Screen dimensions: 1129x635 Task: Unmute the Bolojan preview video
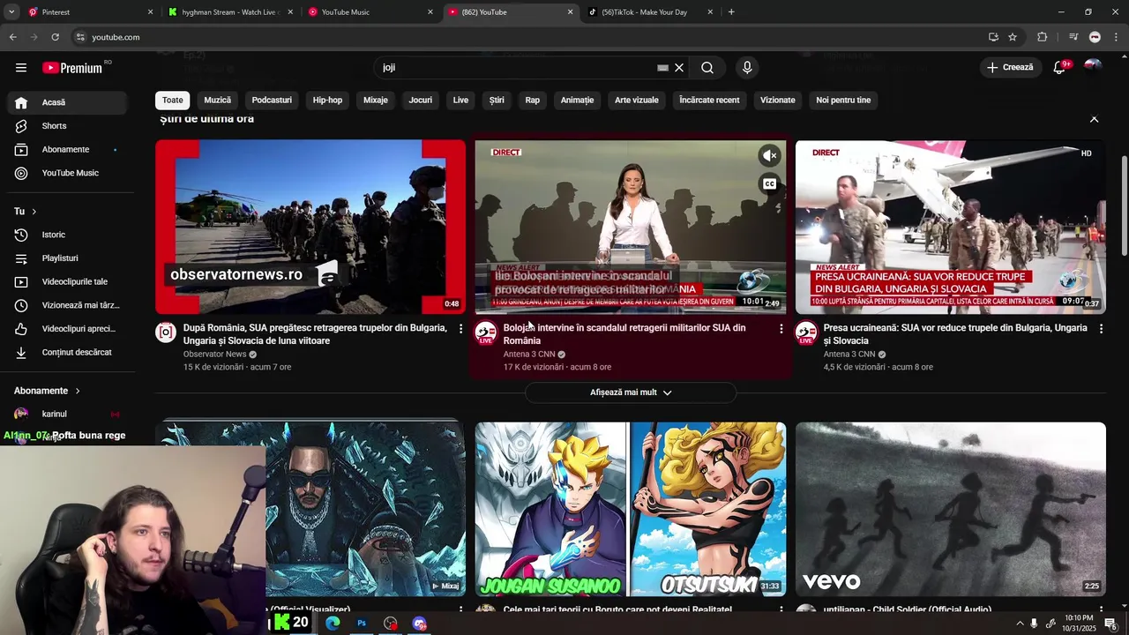tap(770, 156)
